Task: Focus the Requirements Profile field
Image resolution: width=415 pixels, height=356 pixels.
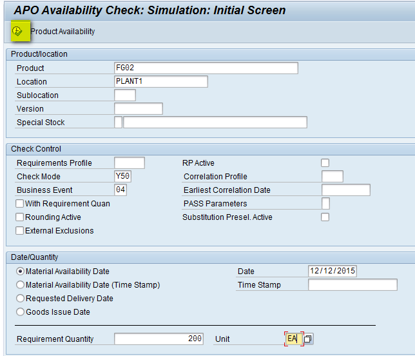Action: click(130, 163)
